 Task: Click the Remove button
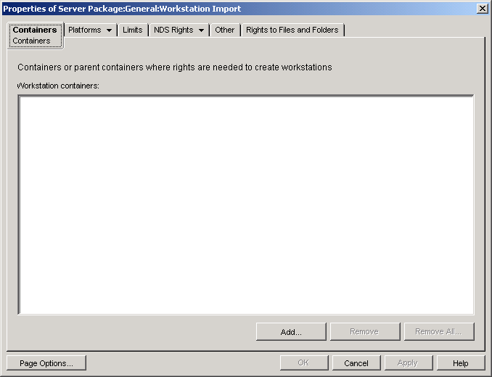click(365, 331)
